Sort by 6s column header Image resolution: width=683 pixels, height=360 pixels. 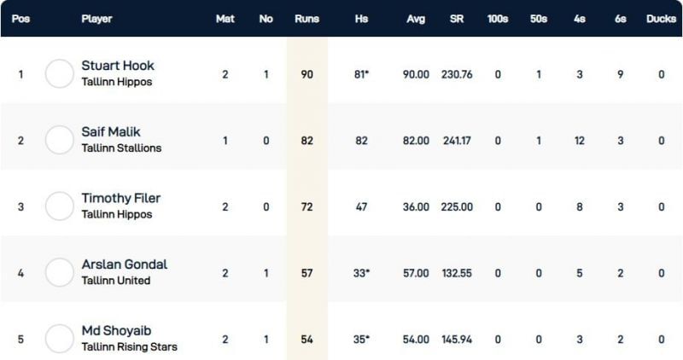pyautogui.click(x=620, y=19)
